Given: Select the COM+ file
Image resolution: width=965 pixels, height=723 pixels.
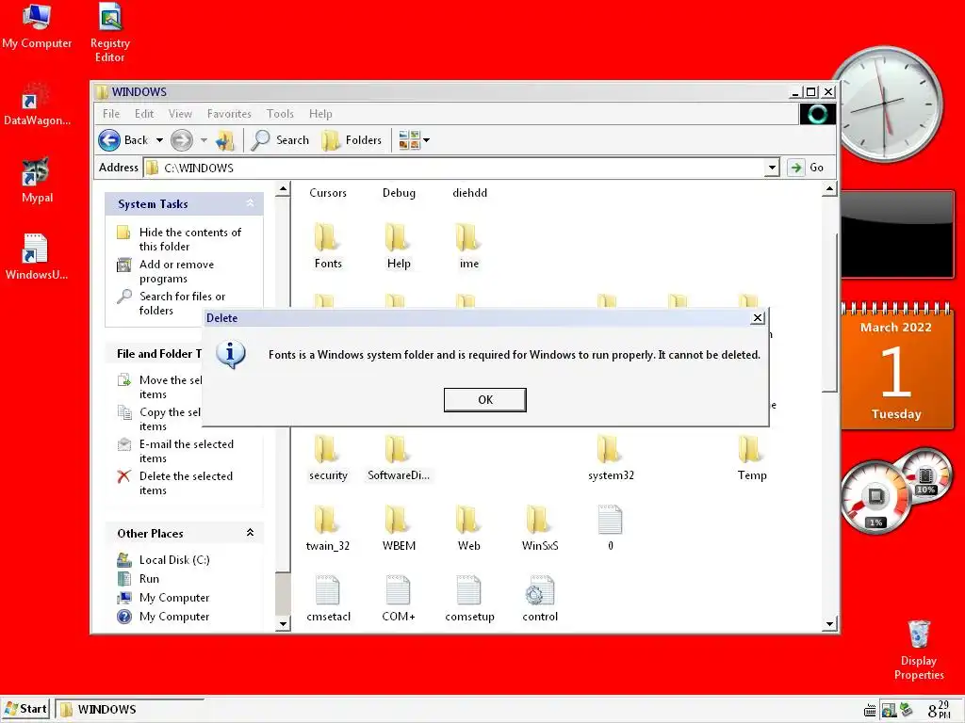Looking at the screenshot, I should tap(399, 600).
